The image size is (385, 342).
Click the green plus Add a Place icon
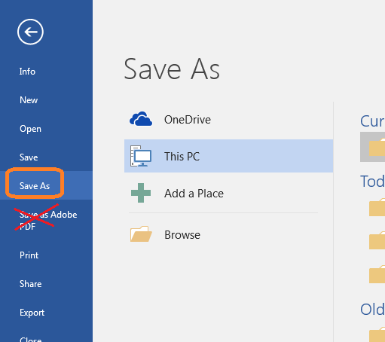[141, 193]
